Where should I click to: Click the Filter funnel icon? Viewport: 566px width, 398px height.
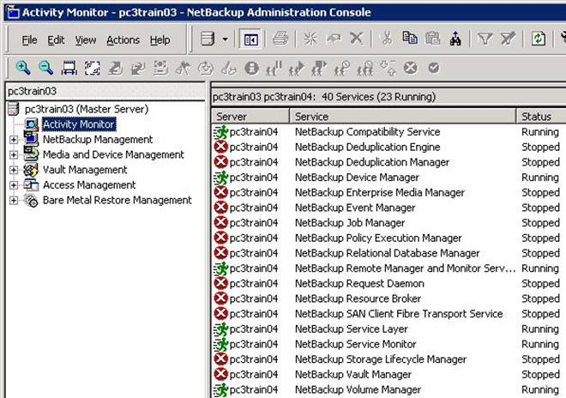pos(485,39)
